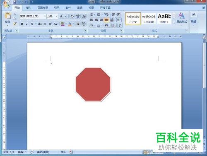Open the 引用 References tab
The image size is (207, 156).
coord(57,8)
